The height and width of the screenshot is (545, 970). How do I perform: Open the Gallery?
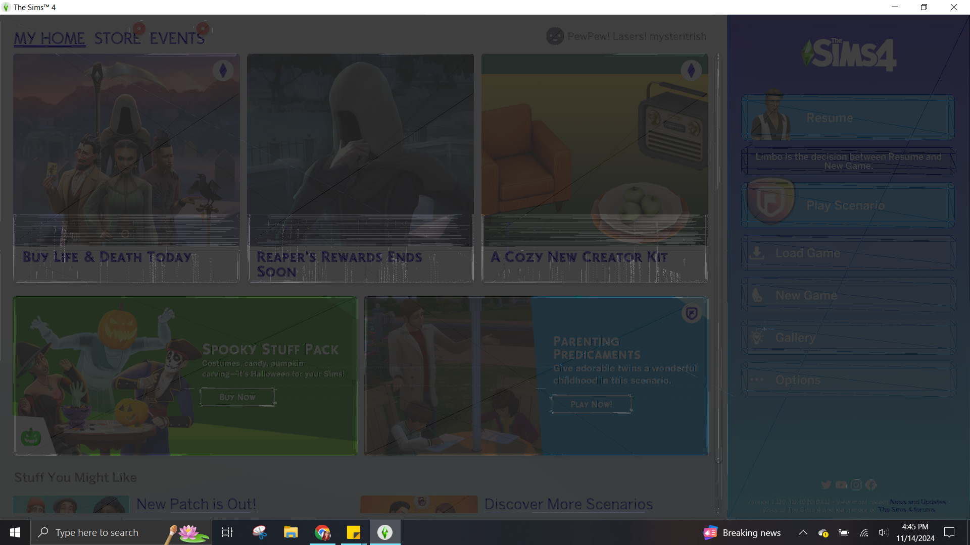coord(848,338)
